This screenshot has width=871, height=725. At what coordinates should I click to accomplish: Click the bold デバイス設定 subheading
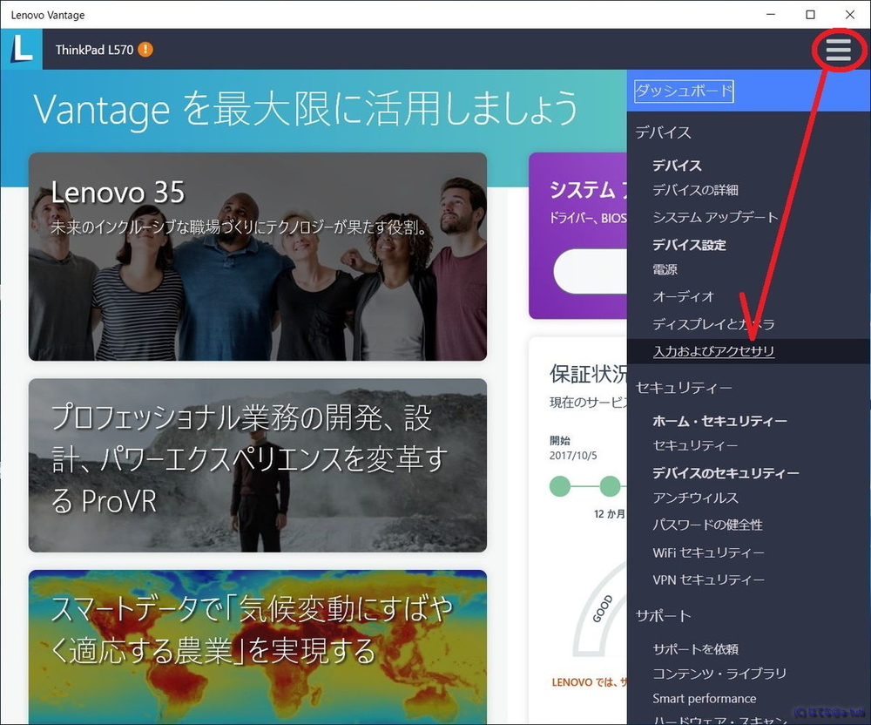tap(689, 245)
